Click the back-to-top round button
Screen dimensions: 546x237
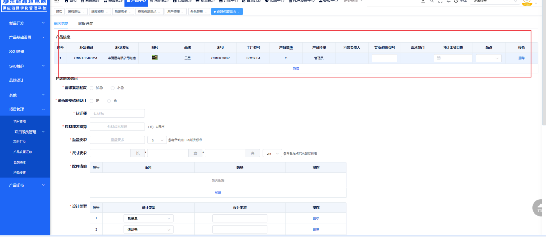[539, 208]
